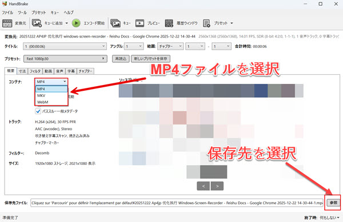Click the チャプターマーカー text
343x222 pixels.
click(47, 143)
